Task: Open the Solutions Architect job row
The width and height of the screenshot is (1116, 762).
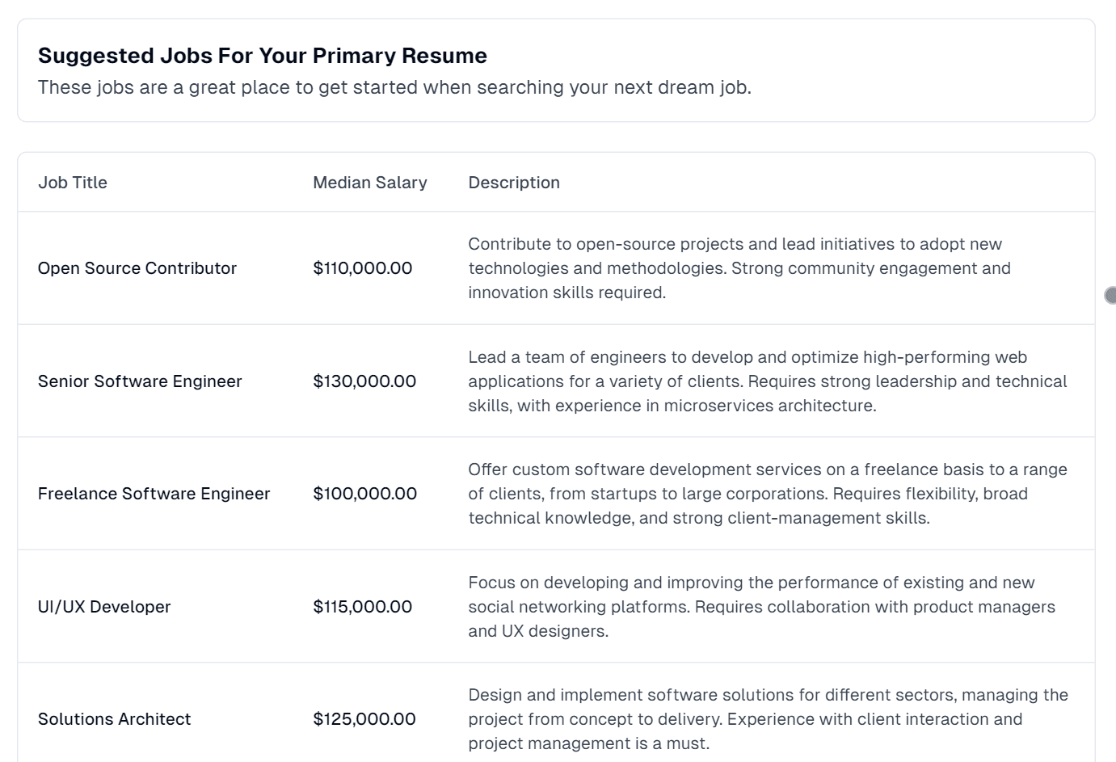Action: (x=114, y=719)
